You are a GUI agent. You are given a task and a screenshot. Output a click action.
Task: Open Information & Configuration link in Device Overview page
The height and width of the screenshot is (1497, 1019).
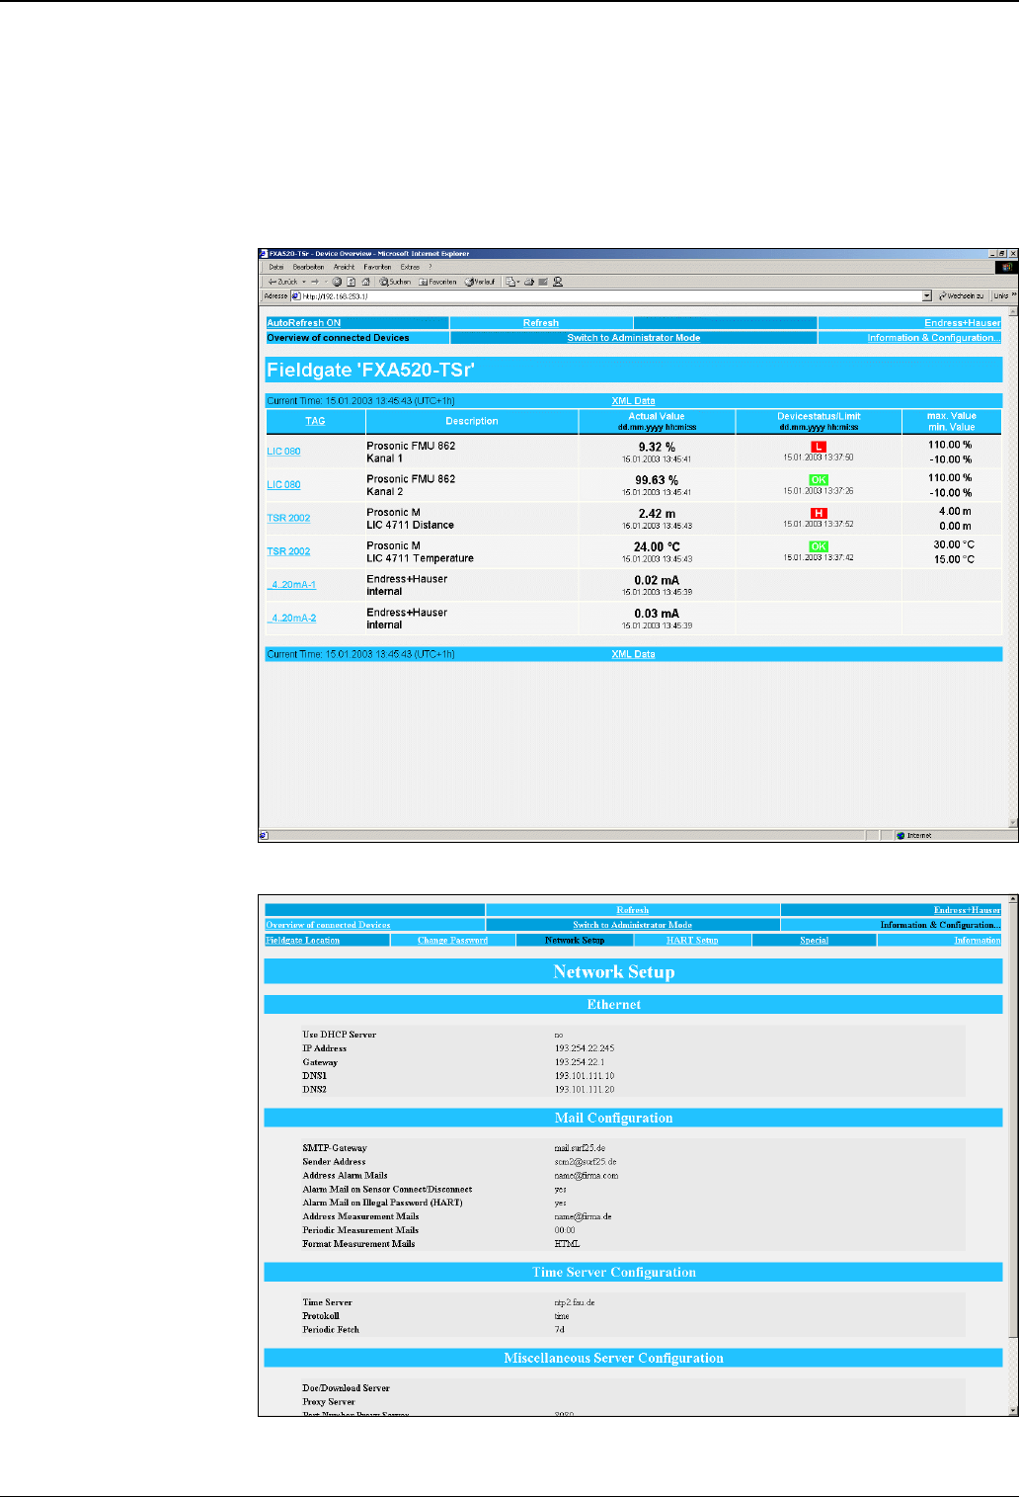(x=934, y=338)
